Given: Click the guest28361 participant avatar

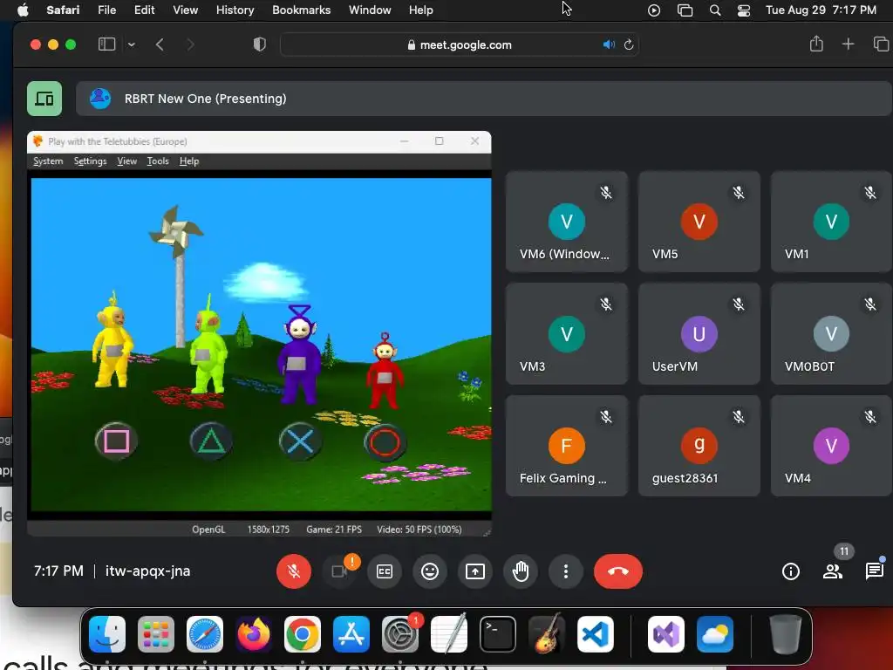Looking at the screenshot, I should tap(699, 446).
